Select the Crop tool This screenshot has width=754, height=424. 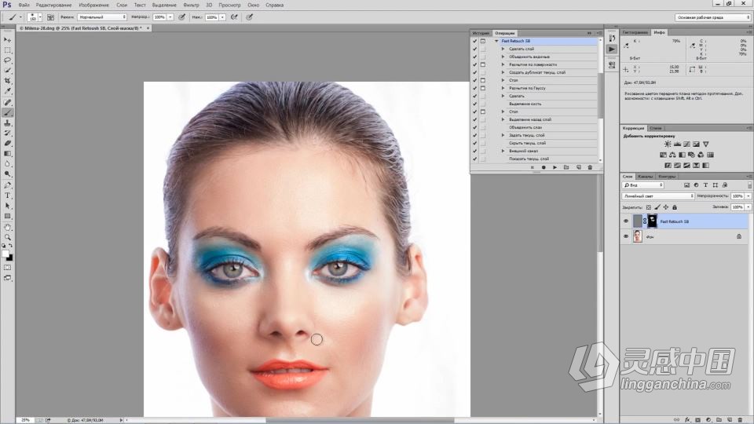(8, 81)
